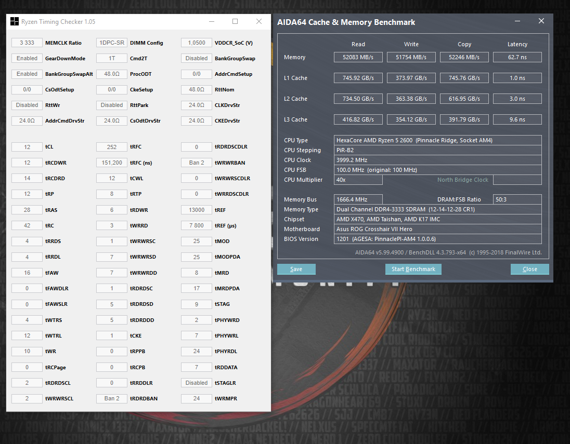Click the ProcODT 48.0Ω value
This screenshot has height=444, width=570.
tap(112, 74)
